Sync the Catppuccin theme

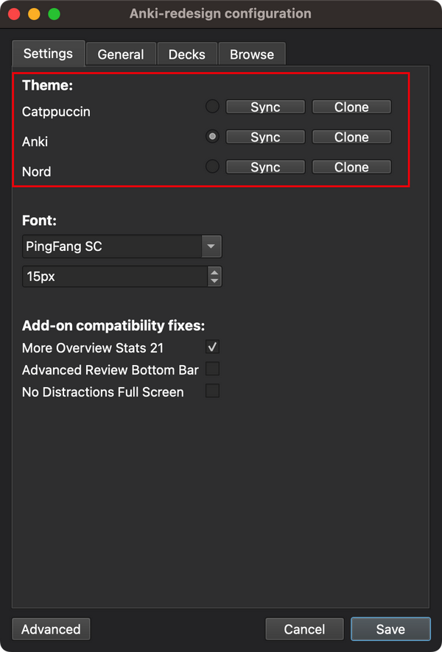click(265, 107)
